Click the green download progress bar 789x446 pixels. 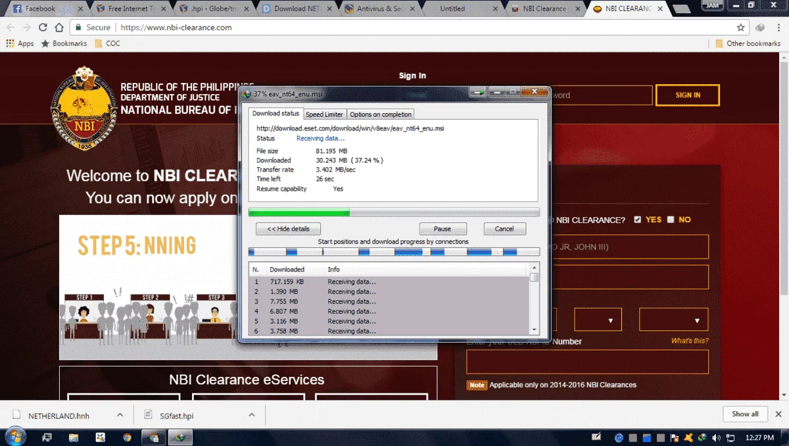click(x=394, y=212)
